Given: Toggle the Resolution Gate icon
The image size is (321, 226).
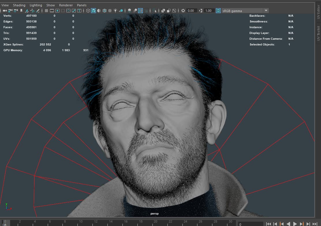Looking at the screenshot, I should tap(57, 11).
